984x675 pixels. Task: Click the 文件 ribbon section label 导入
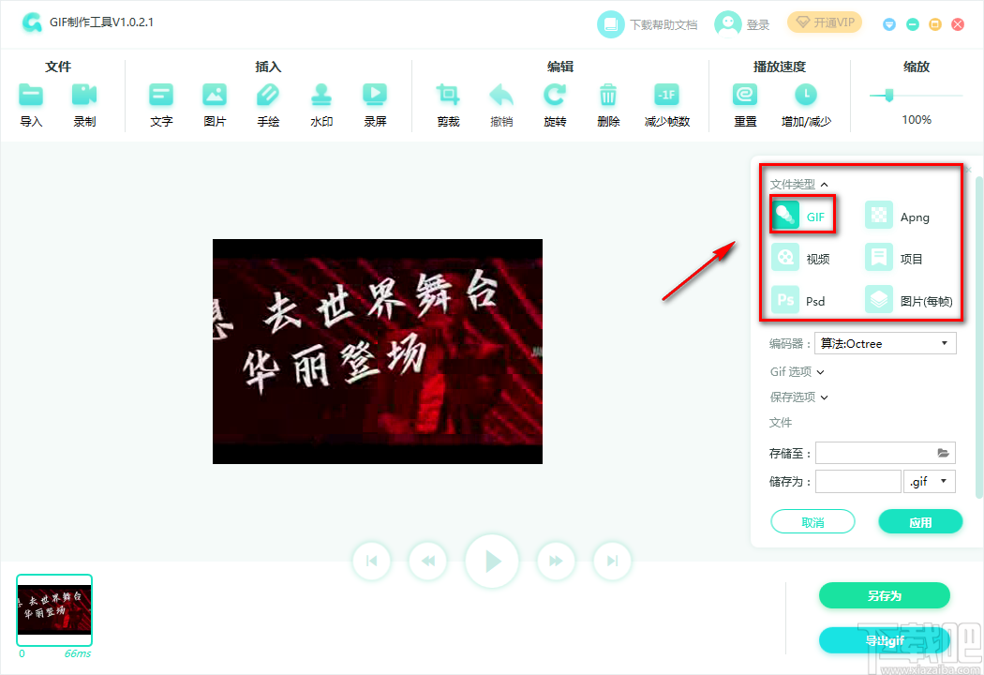click(x=31, y=97)
